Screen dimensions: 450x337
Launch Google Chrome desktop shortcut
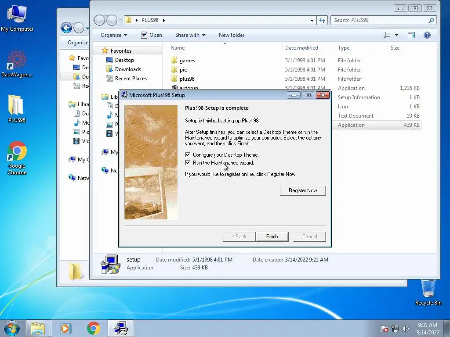17,158
